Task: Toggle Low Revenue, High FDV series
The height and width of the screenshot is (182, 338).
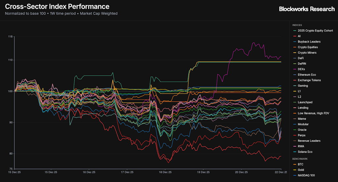Action: point(312,113)
